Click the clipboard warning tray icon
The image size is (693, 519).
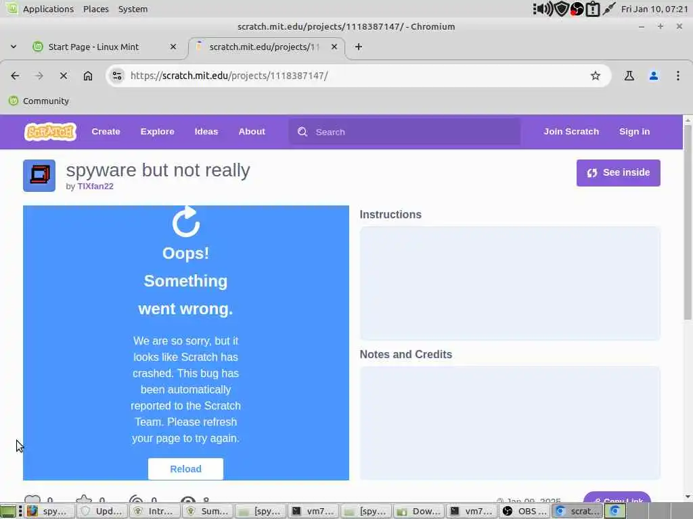click(592, 9)
